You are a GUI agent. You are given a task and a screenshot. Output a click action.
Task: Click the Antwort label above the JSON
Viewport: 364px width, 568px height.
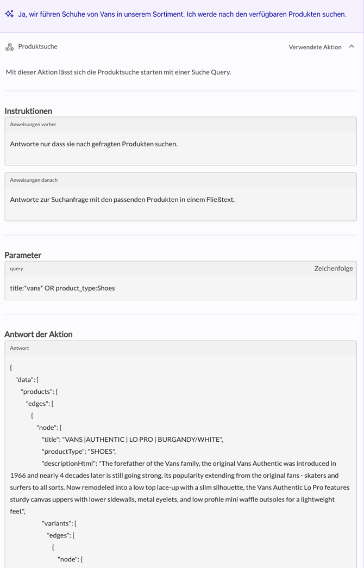point(20,348)
